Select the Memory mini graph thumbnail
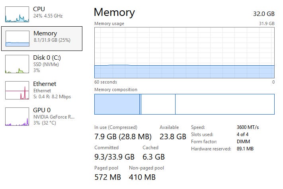This screenshot has height=189, width=283. click(17, 39)
